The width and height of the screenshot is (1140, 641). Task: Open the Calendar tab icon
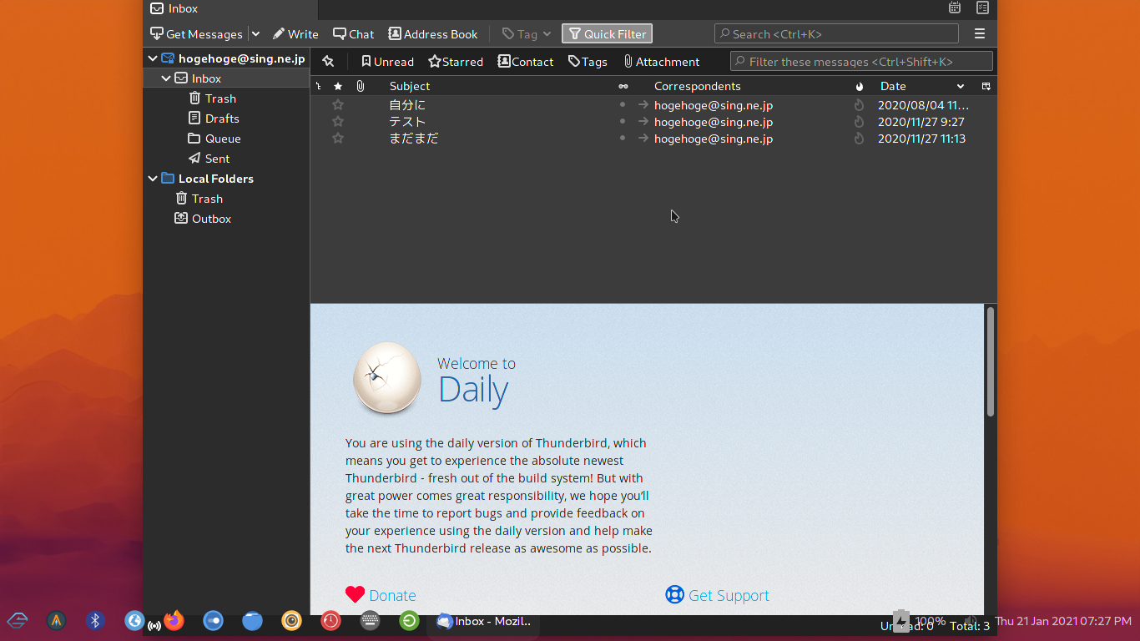tap(955, 8)
